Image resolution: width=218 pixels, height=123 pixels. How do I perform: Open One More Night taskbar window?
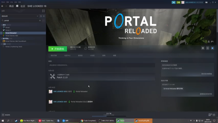(x=28, y=121)
